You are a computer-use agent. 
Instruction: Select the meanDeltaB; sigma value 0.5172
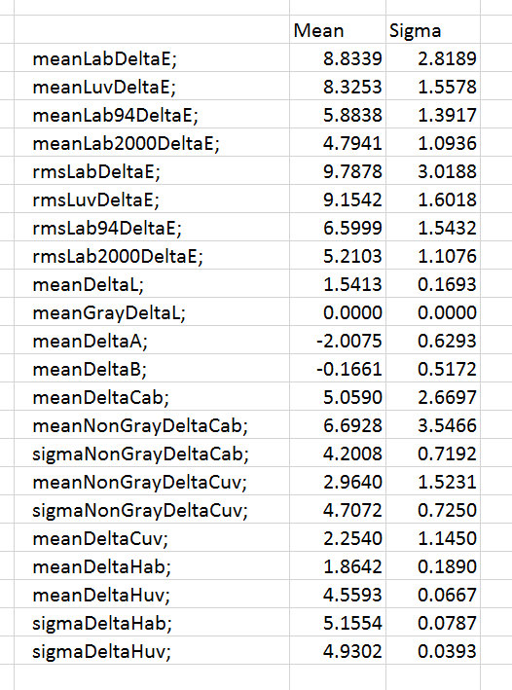coord(433,368)
